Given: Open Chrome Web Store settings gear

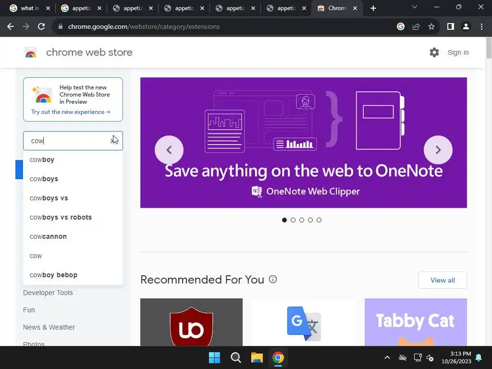Looking at the screenshot, I should point(434,52).
